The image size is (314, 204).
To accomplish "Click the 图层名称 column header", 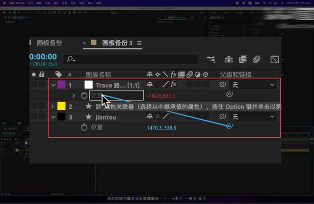I will pos(98,75).
